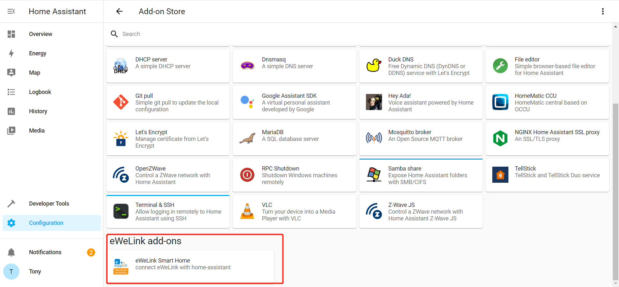The height and width of the screenshot is (287, 619).
Task: Click the Logbook list icon
Action: 11,92
